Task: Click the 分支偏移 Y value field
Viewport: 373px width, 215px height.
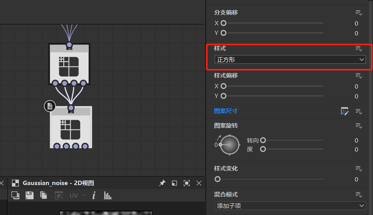Action: click(356, 33)
